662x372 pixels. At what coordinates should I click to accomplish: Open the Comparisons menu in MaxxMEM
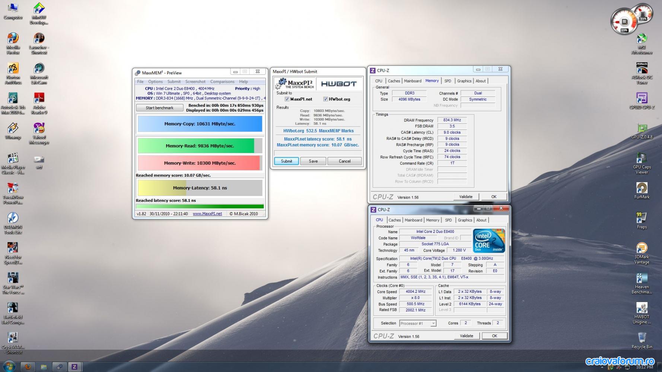pos(222,81)
